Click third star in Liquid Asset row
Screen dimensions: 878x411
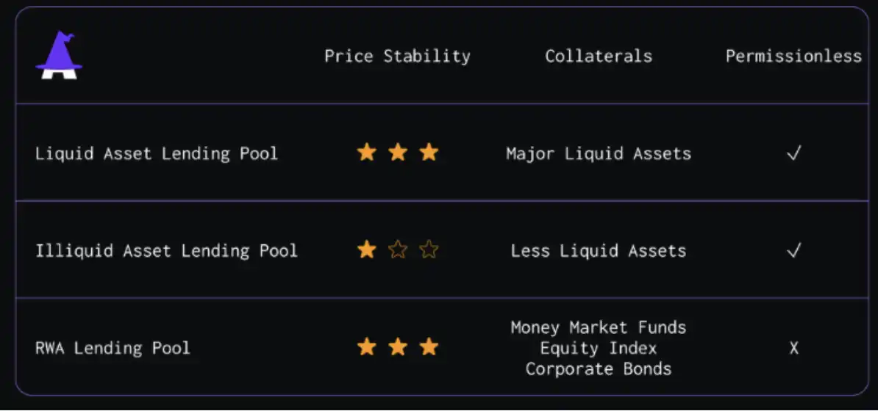point(429,153)
